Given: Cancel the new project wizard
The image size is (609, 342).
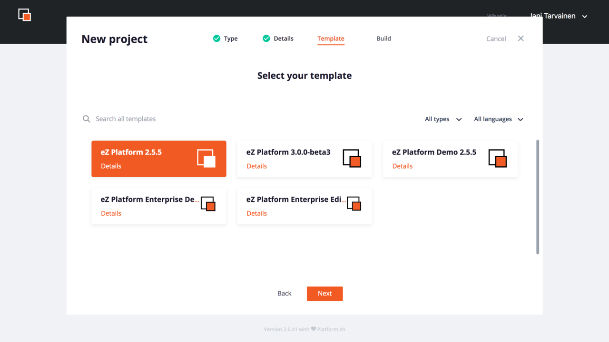Looking at the screenshot, I should 496,39.
